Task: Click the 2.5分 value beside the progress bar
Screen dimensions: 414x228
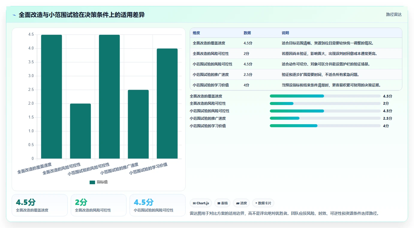Action: point(388,118)
